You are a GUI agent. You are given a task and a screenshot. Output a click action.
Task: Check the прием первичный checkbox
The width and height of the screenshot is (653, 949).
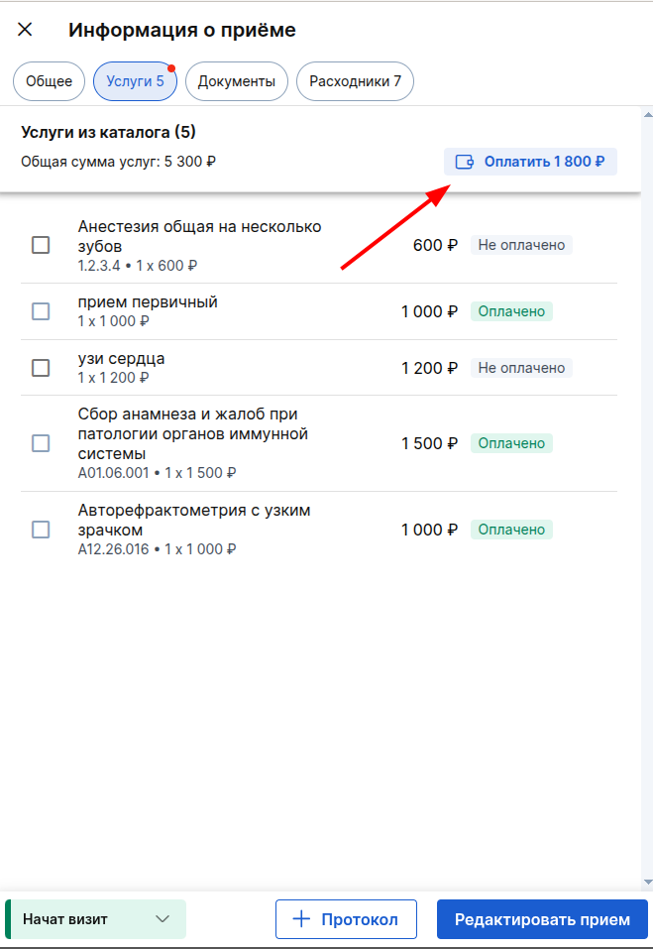41,311
